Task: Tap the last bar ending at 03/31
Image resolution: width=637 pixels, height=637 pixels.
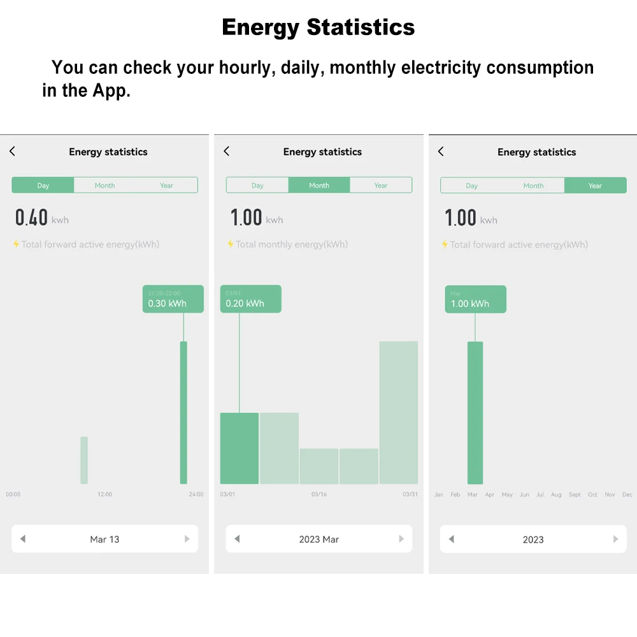Action: click(x=399, y=412)
